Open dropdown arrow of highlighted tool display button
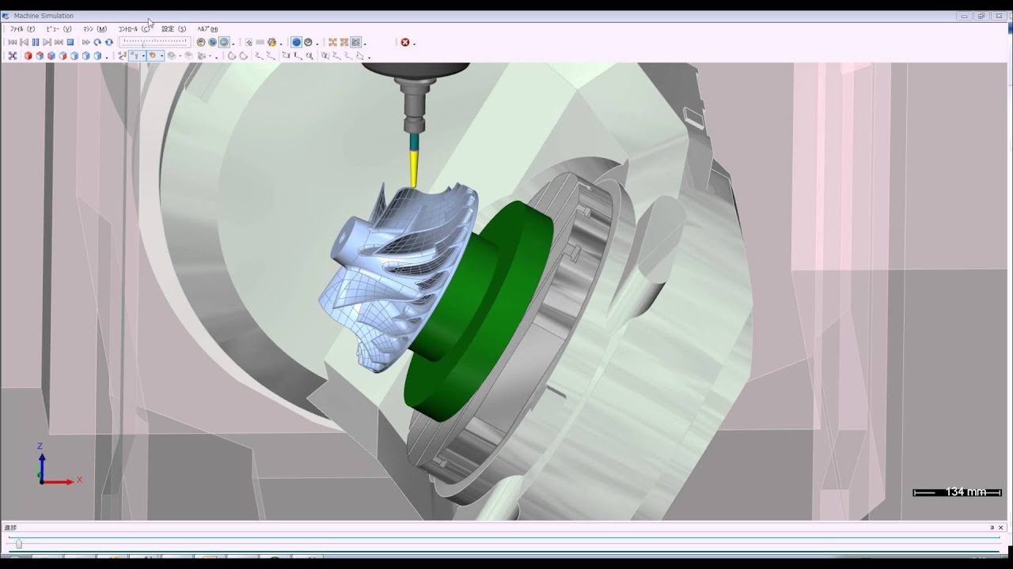The height and width of the screenshot is (569, 1013). point(143,57)
